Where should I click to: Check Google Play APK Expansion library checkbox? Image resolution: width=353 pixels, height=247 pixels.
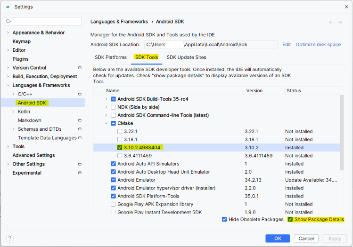tap(114, 204)
